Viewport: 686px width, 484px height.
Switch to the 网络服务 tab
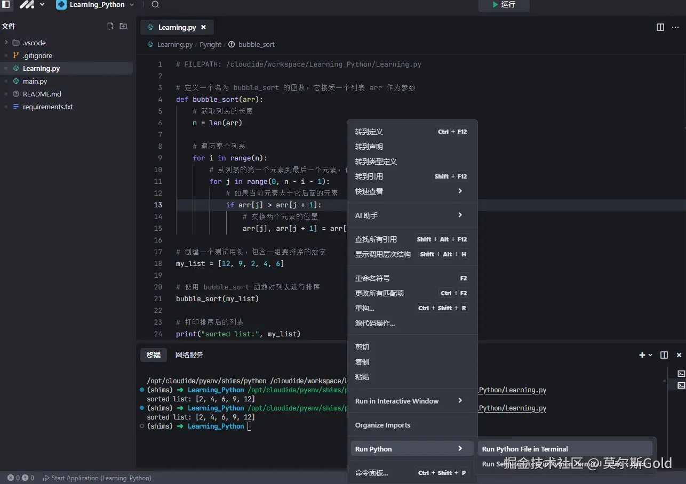tap(189, 355)
